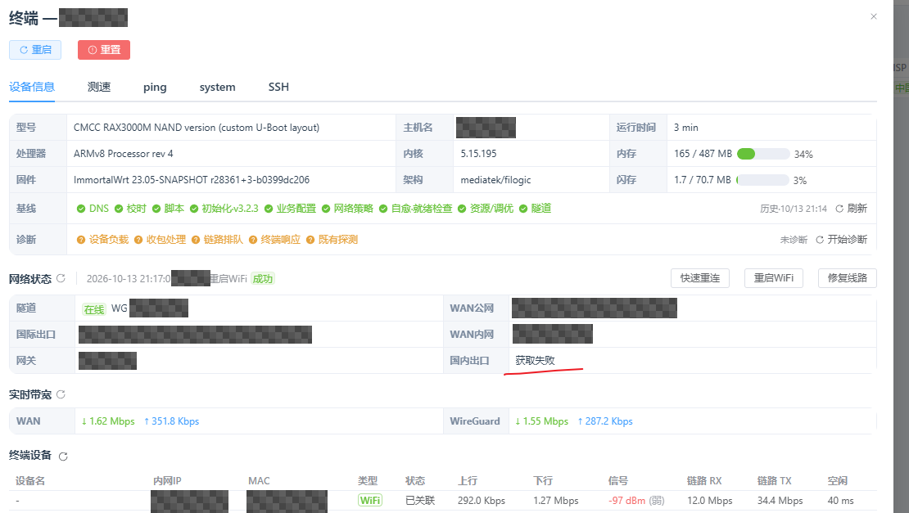
Task: Click the 资源/调优 baseline item
Action: click(x=486, y=209)
